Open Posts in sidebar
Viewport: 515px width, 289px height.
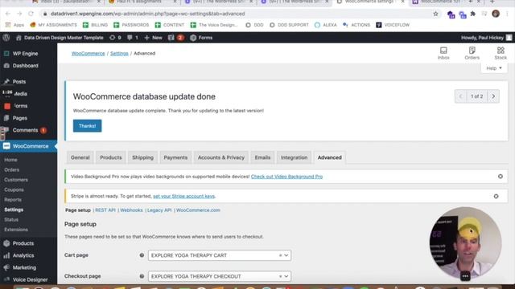click(x=19, y=82)
